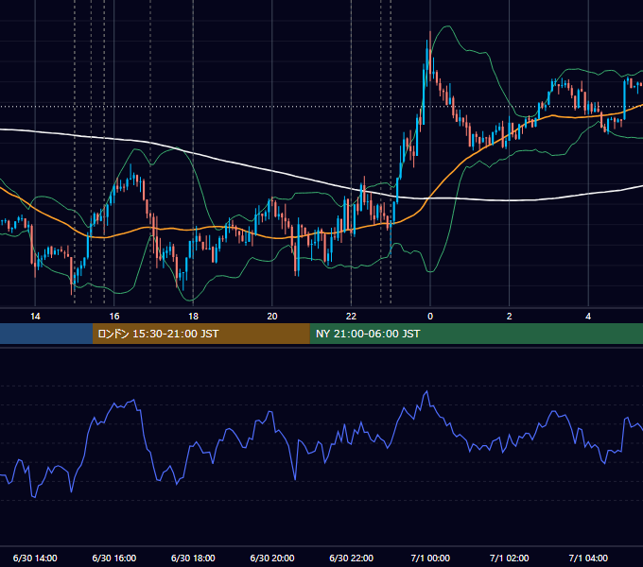Click hour label 20 on price chart axis
Screen dimensions: 643x567
click(x=272, y=317)
